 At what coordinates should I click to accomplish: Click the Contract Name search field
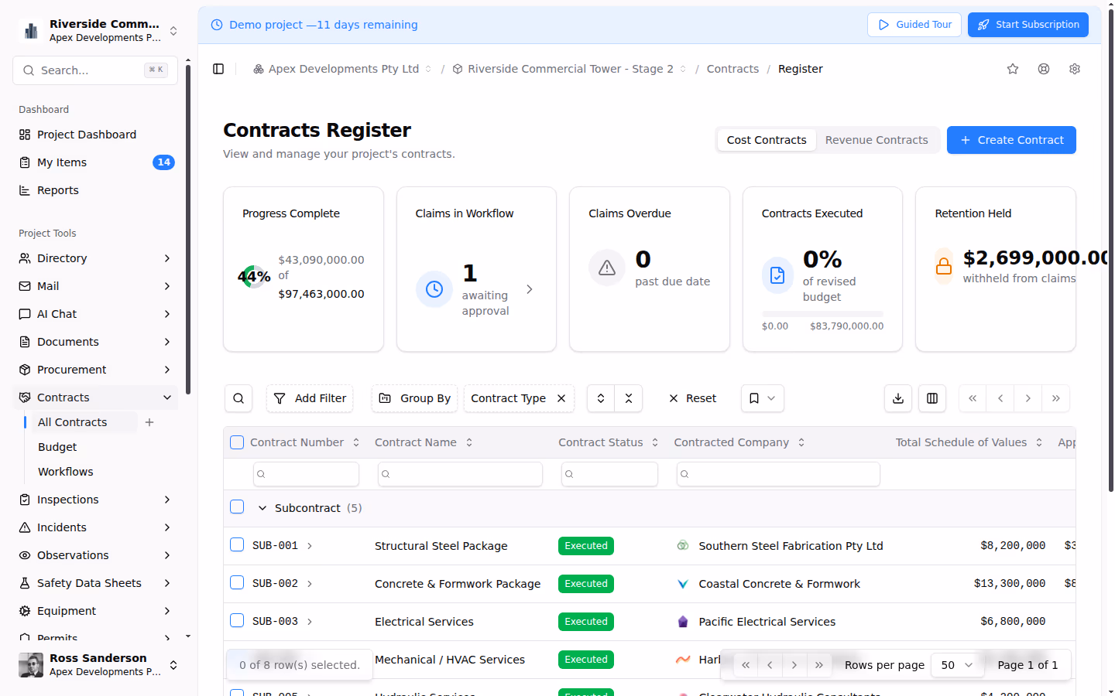tap(460, 474)
